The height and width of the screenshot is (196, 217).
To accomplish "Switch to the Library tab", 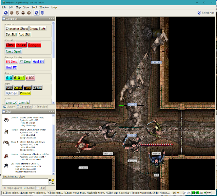I will coord(9,107).
